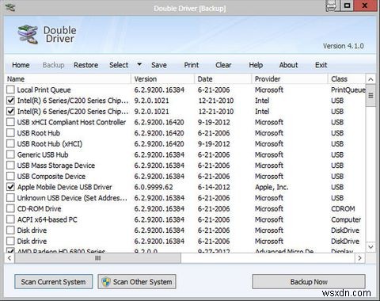Enable the Generic USB Hub checkbox
Viewport: 380px width, 301px height.
click(x=10, y=154)
